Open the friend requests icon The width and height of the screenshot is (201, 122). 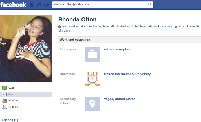[32, 5]
